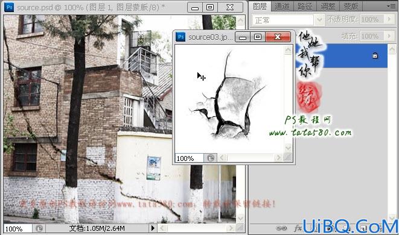Click source.psd horizontal scroll right arrow
The height and width of the screenshot is (235, 399).
[x=231, y=228]
